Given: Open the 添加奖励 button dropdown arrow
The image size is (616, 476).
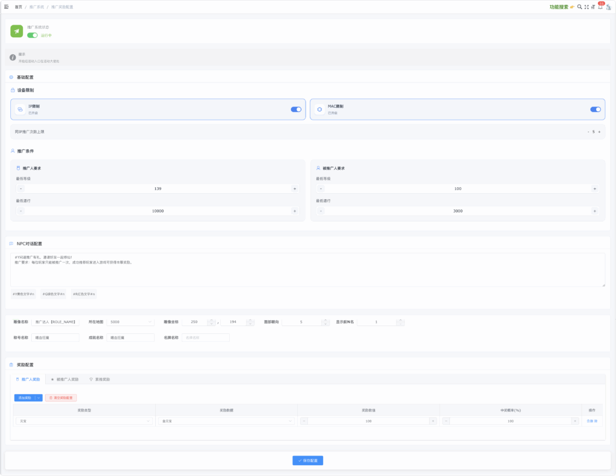Looking at the screenshot, I should click(x=39, y=398).
